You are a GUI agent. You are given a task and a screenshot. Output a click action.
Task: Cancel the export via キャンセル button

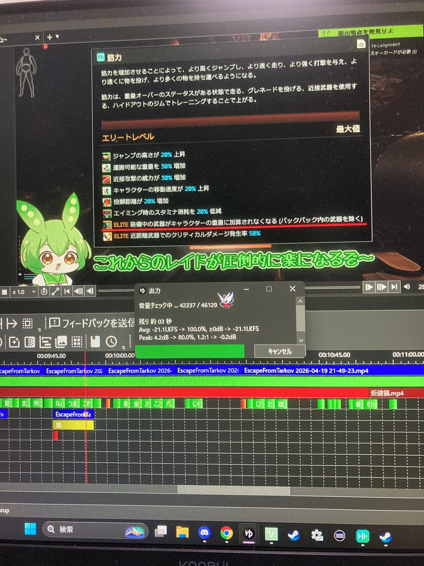click(279, 351)
